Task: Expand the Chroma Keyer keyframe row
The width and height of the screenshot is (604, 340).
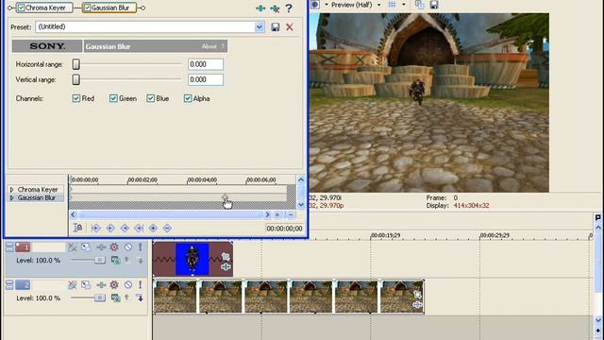Action: pyautogui.click(x=11, y=190)
